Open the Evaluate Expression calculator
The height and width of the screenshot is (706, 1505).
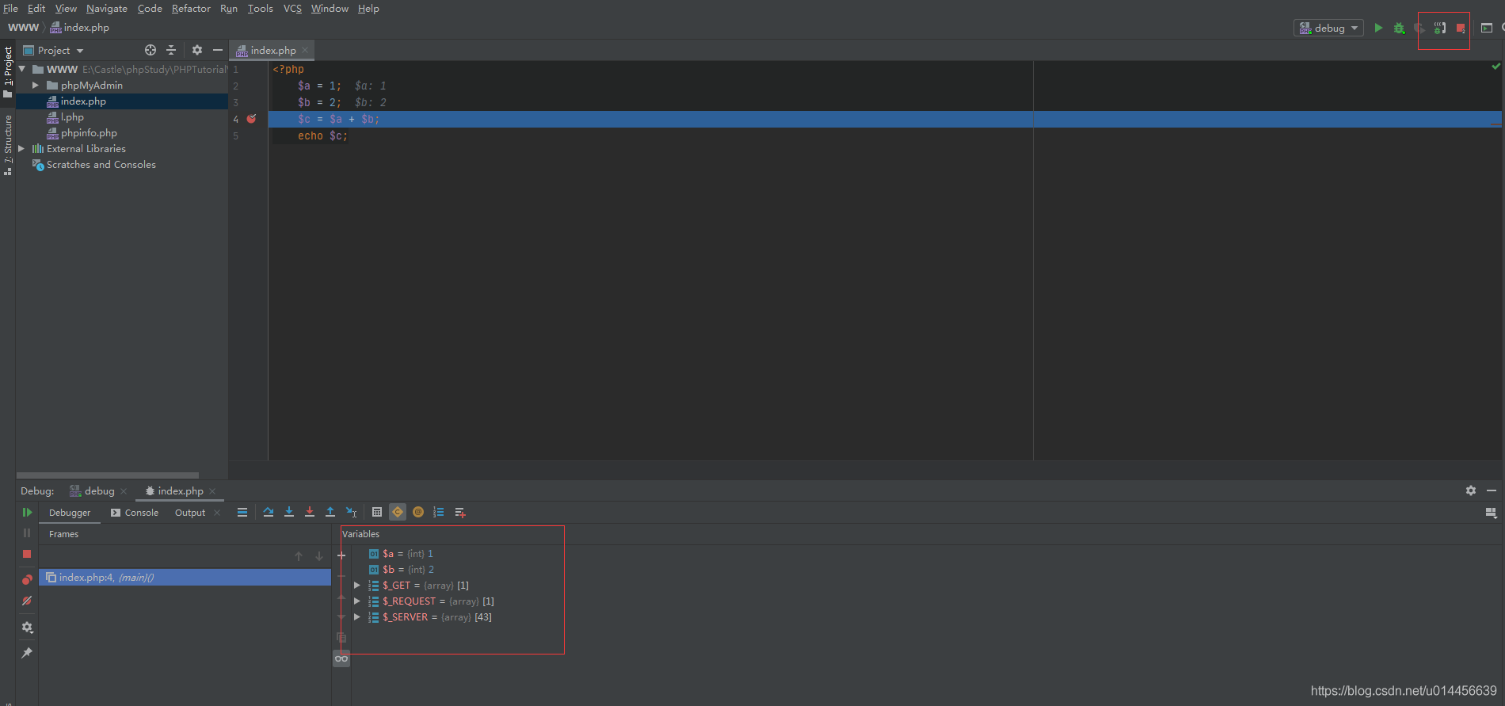(x=377, y=513)
